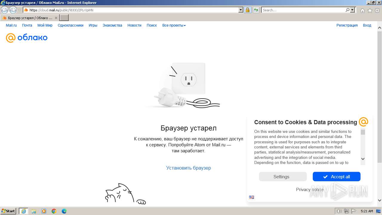Screen dimensions: 382x215
Task: Click Установить браузер link
Action: pos(189,168)
